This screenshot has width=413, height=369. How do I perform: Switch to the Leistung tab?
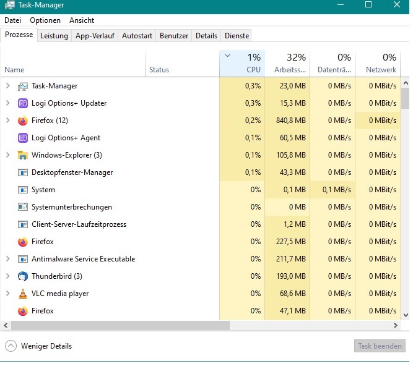tap(54, 36)
